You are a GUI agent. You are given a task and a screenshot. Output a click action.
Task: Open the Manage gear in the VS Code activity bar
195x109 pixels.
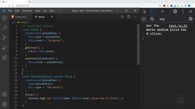5,104
